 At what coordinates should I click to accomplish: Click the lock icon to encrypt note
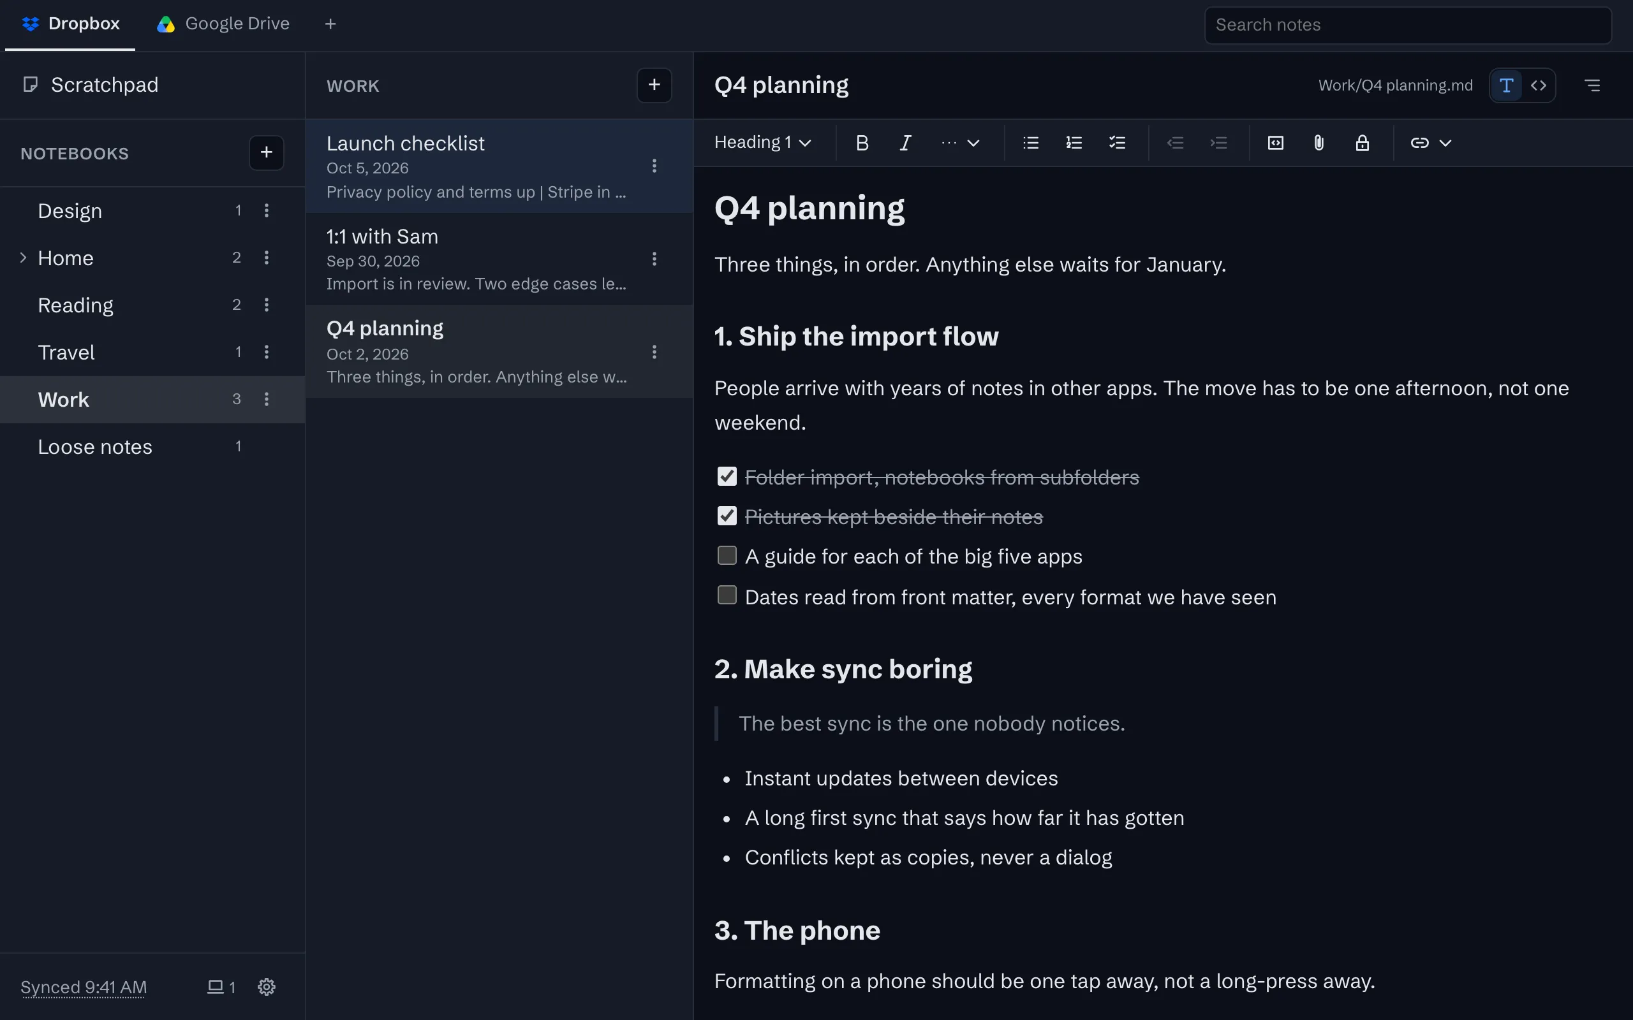pyautogui.click(x=1362, y=143)
